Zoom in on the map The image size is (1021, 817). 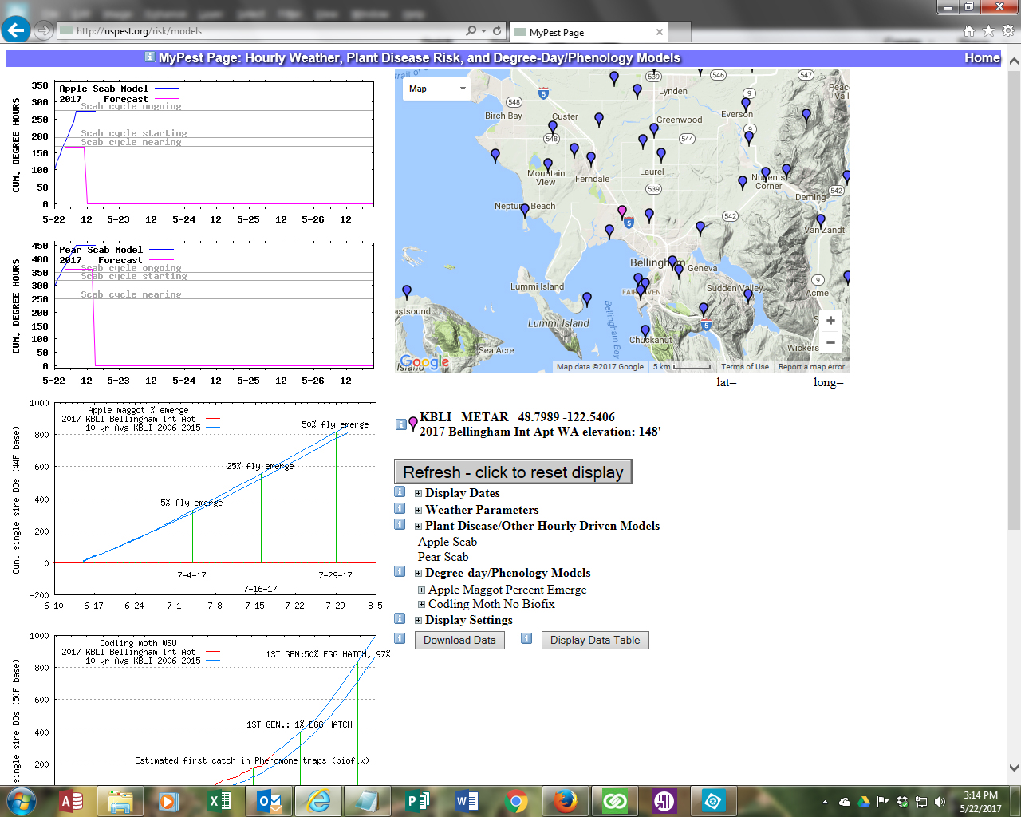(x=830, y=320)
